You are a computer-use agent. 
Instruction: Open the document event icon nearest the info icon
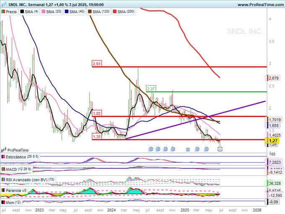206,149
